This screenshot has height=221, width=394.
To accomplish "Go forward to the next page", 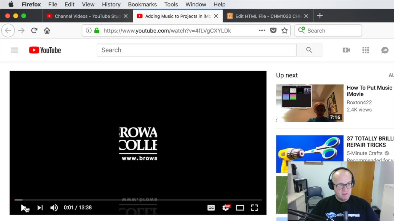I will coord(21,30).
